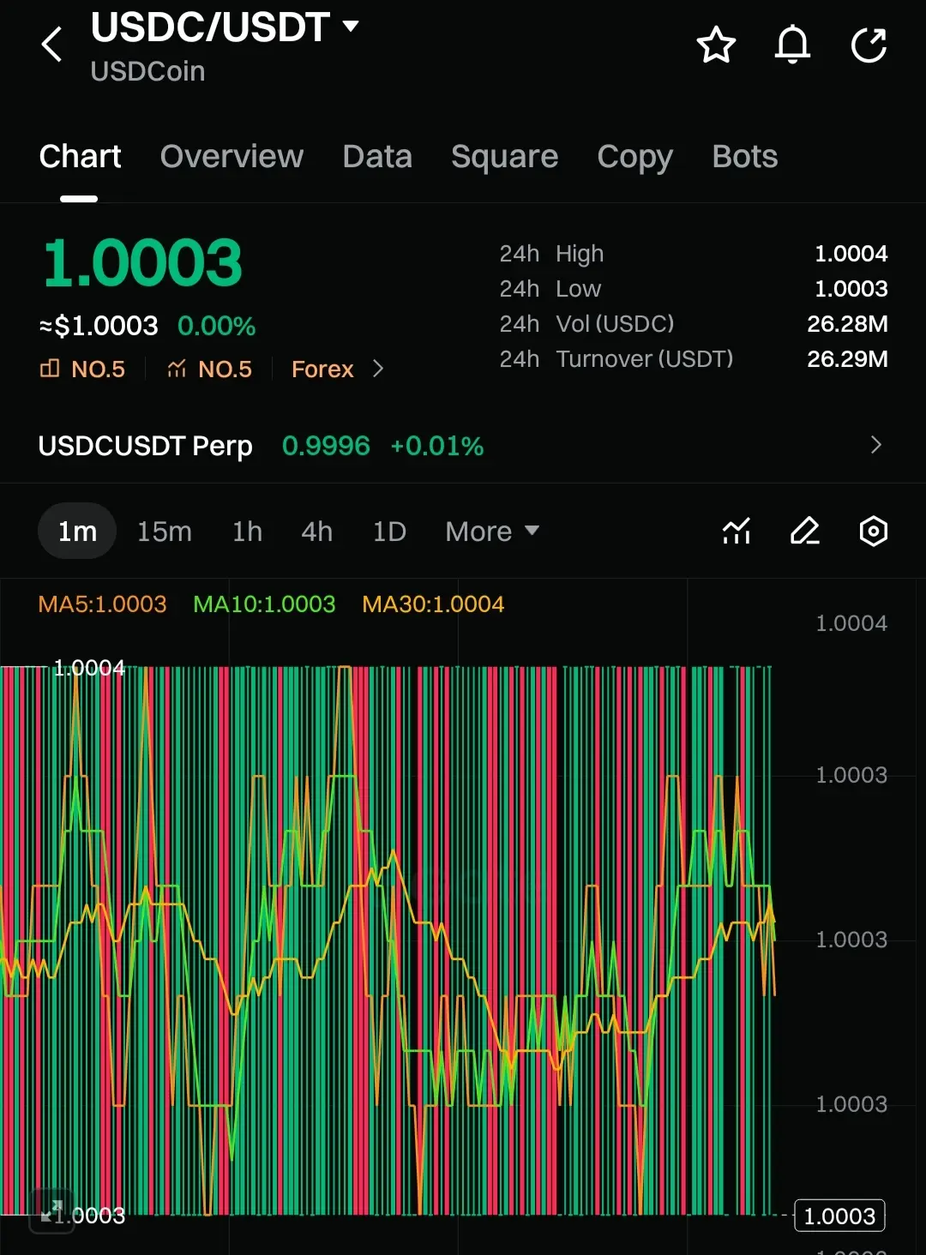Open the More timeframes dropdown
Image resolution: width=926 pixels, height=1255 pixels.
click(492, 531)
